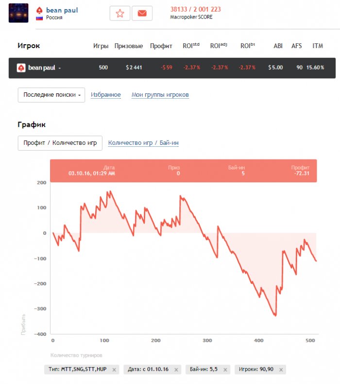340x384 pixels.
Task: Click the bean paul avatar thumbnail
Action: click(x=18, y=13)
